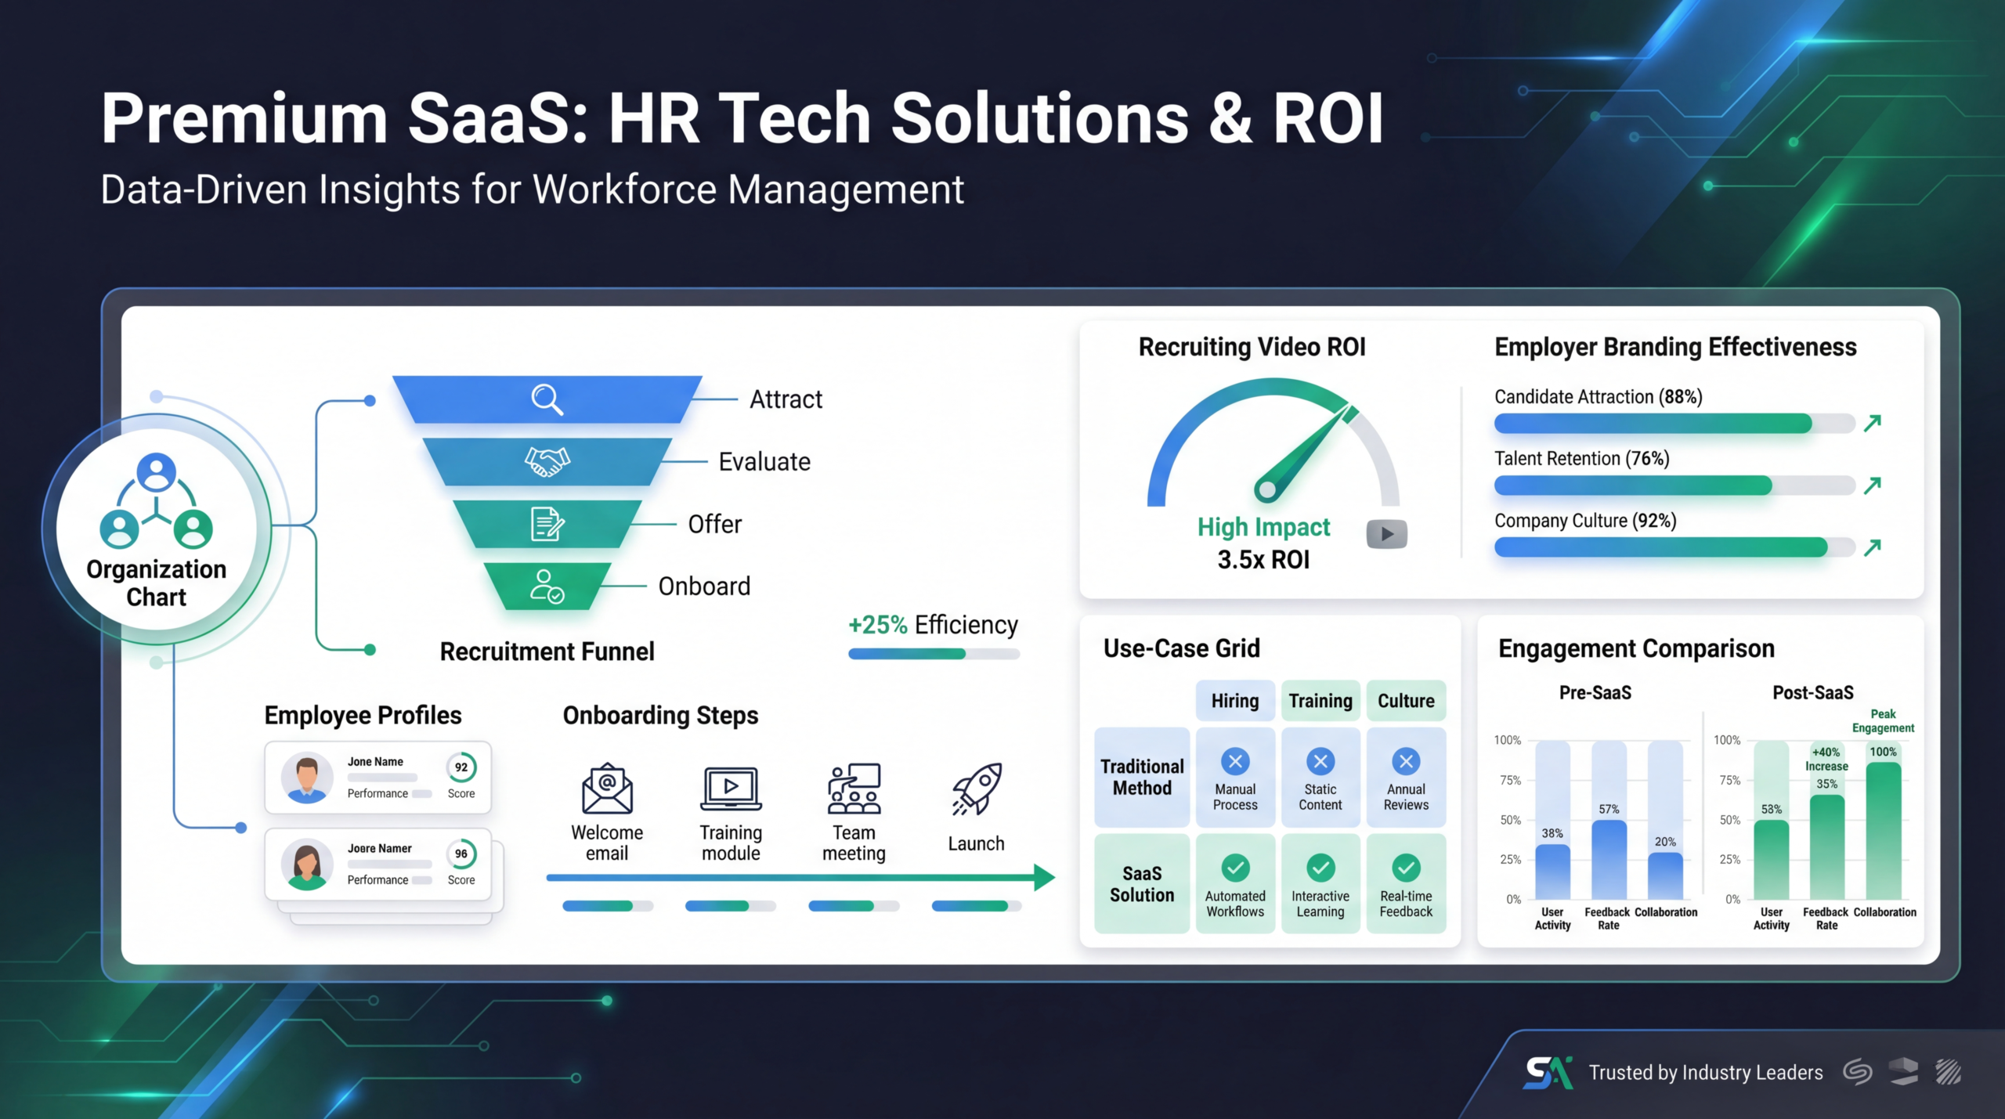Select the Traditional Method row
The image size is (2005, 1119).
click(1142, 777)
